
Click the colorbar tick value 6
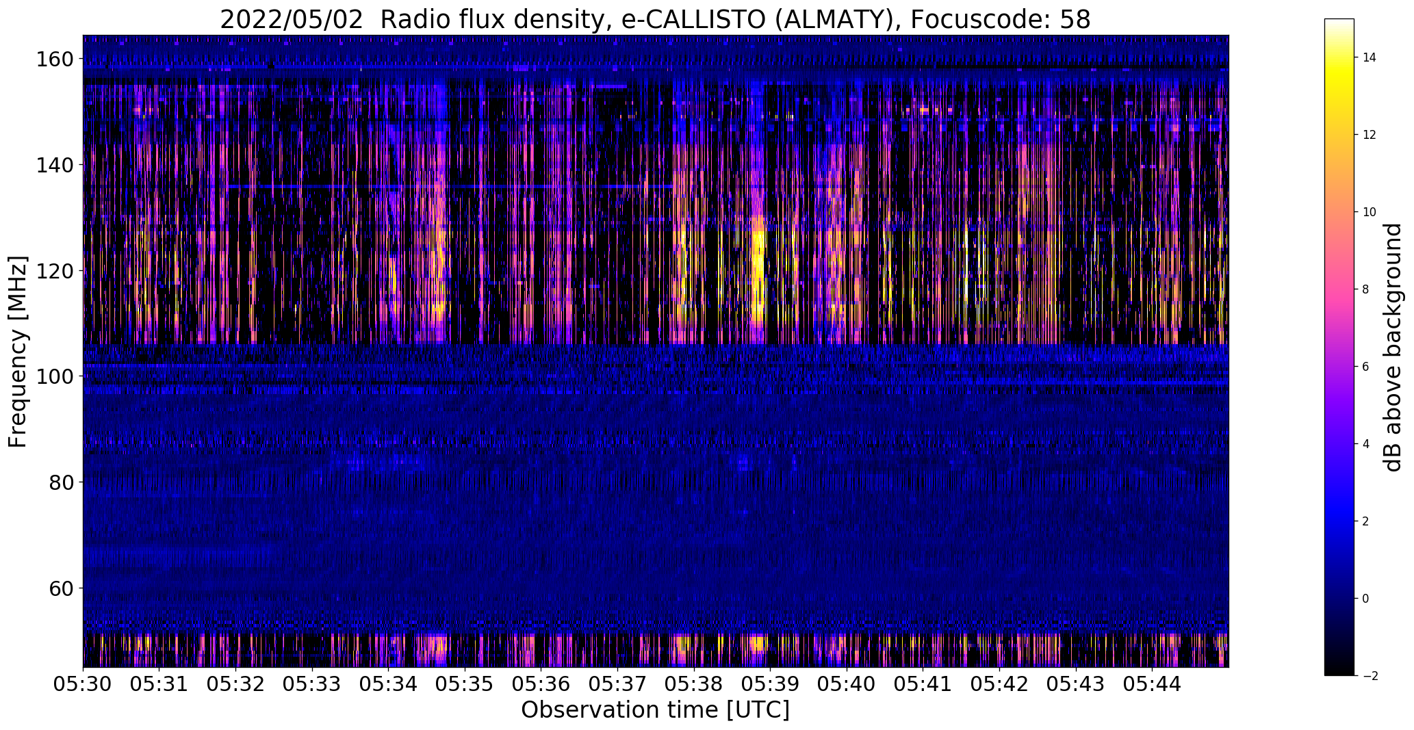tap(1366, 367)
